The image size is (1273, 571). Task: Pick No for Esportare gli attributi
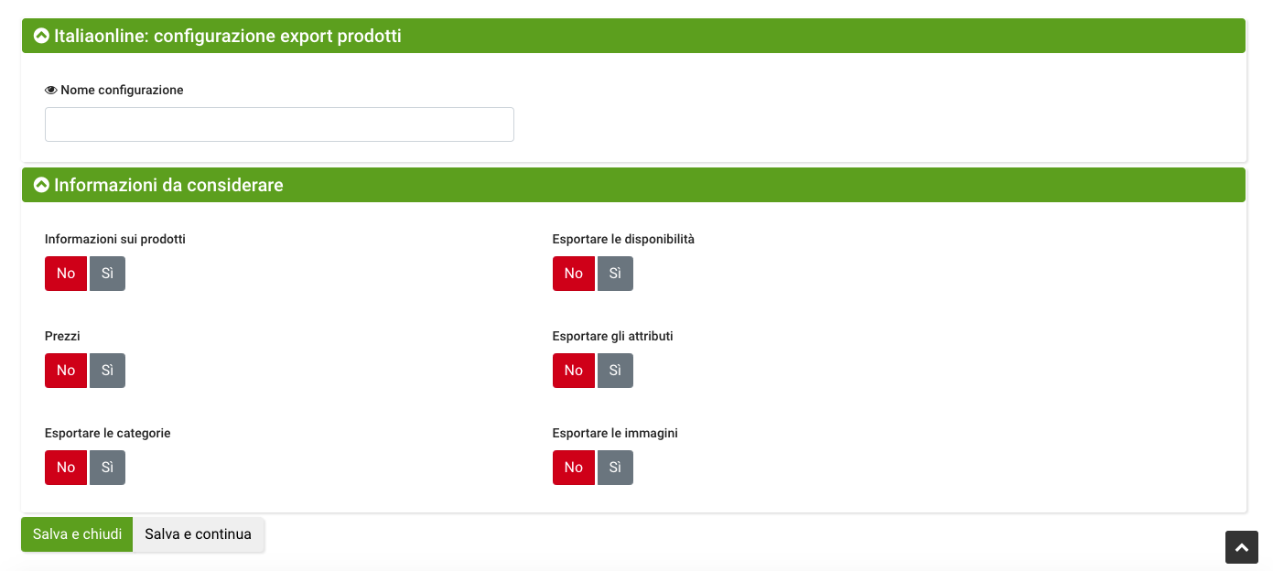click(574, 371)
